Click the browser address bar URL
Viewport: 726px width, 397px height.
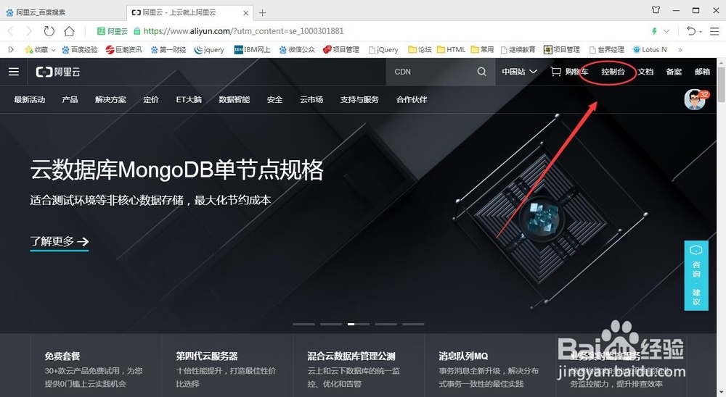point(243,31)
